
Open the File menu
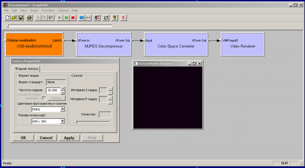tap(6, 11)
